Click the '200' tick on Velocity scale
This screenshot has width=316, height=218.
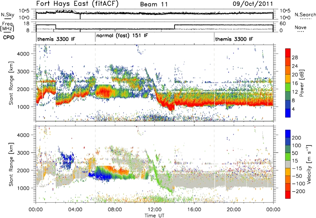[x=297, y=138]
